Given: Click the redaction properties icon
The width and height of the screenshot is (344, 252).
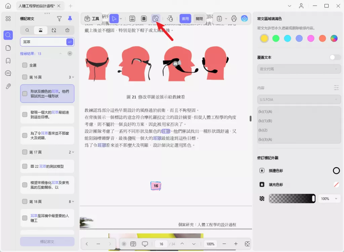Looking at the screenshot, I should [170, 19].
